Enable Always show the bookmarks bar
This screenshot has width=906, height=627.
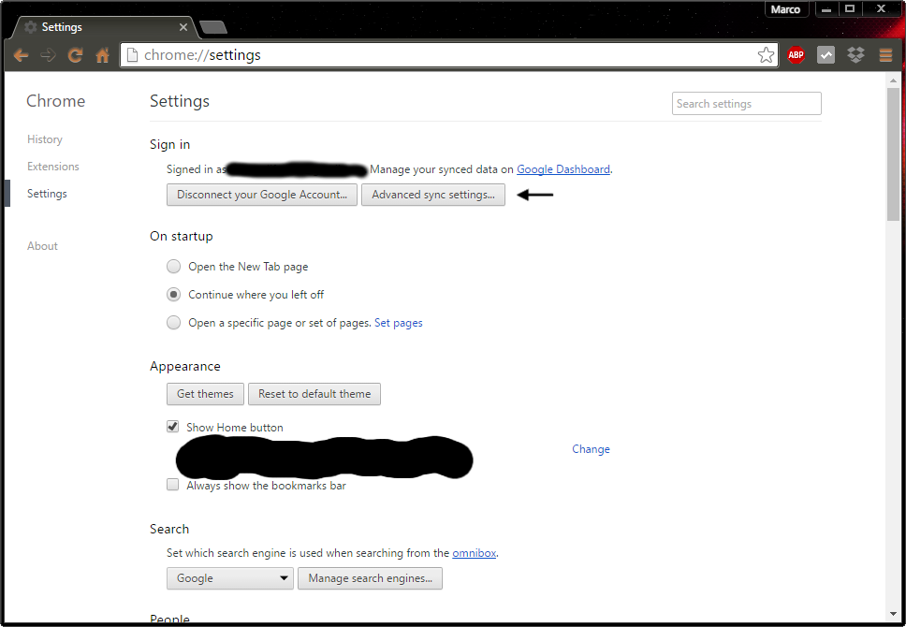(173, 485)
